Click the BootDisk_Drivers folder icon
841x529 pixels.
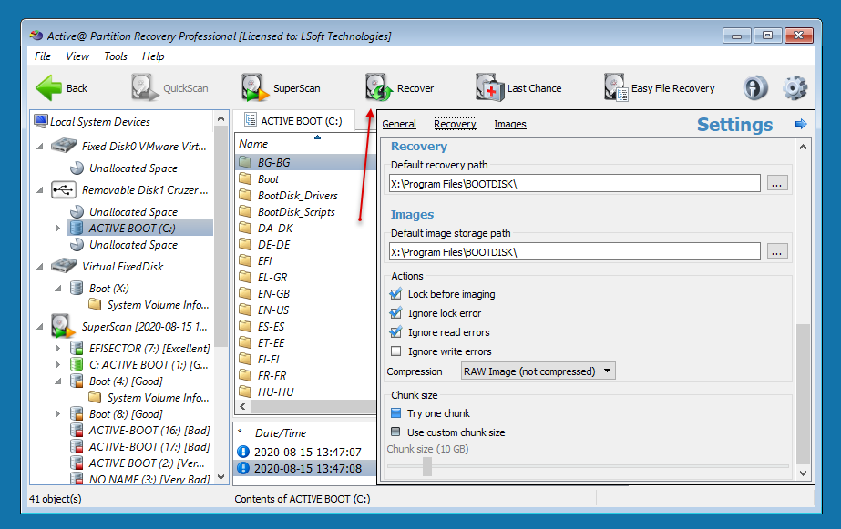[245, 195]
